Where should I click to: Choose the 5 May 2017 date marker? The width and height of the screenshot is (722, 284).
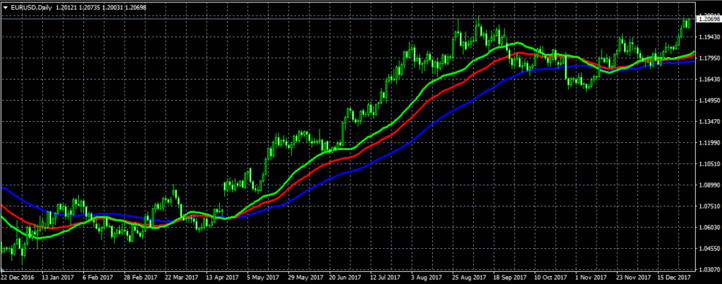(262, 278)
